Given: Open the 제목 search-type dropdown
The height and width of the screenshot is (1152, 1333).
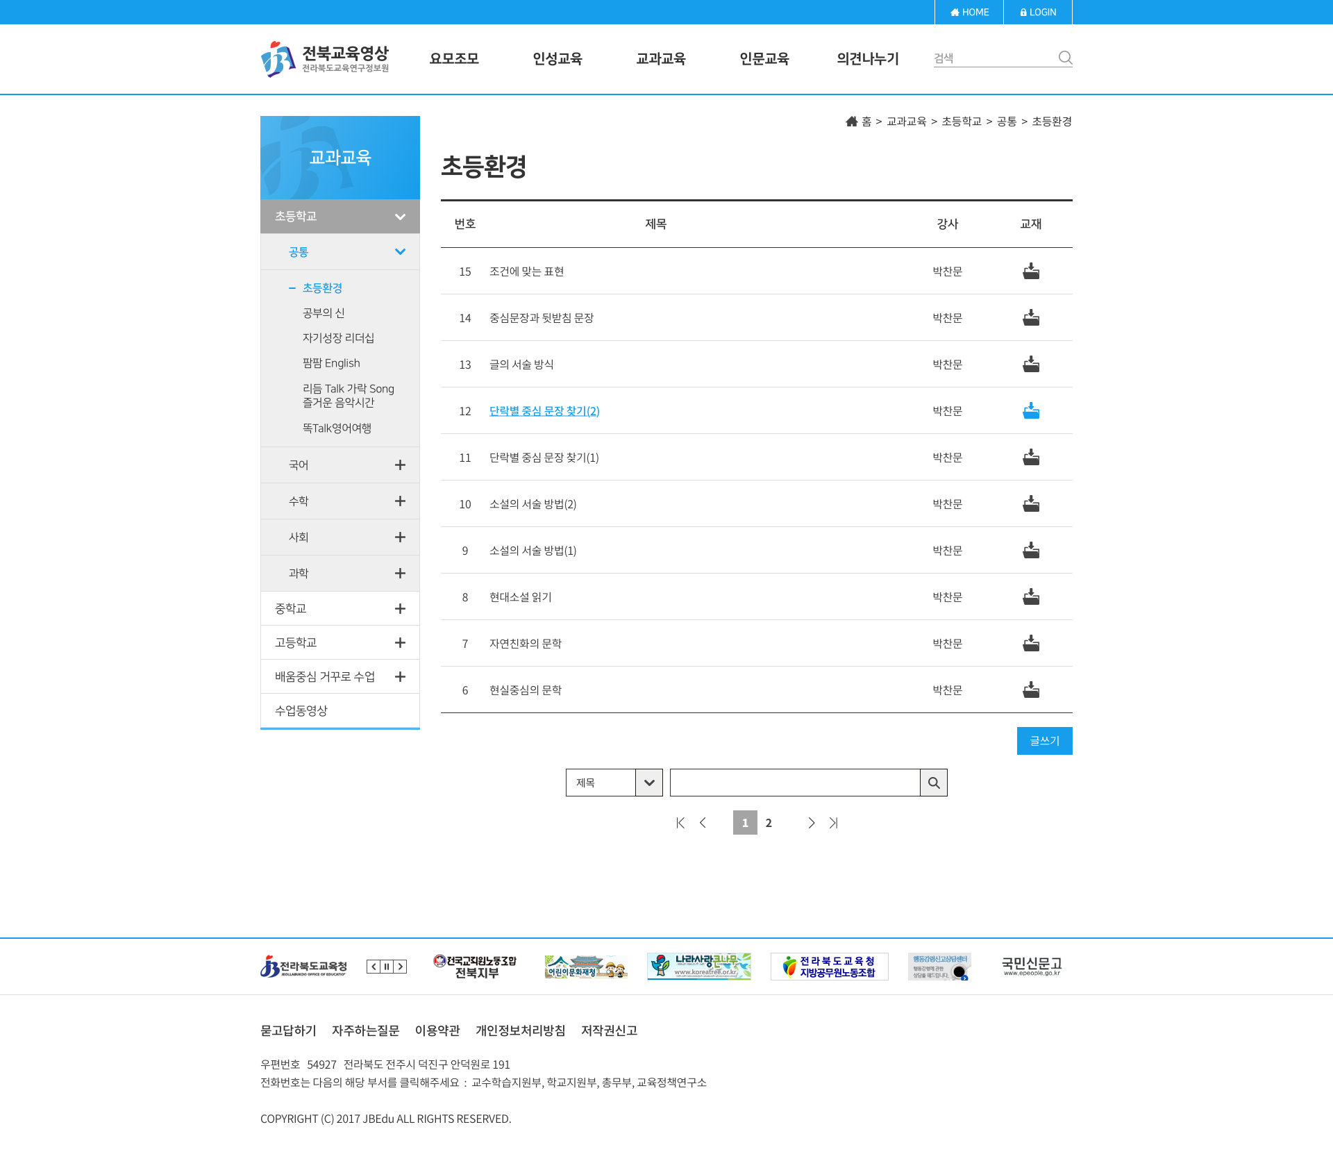Looking at the screenshot, I should [614, 783].
